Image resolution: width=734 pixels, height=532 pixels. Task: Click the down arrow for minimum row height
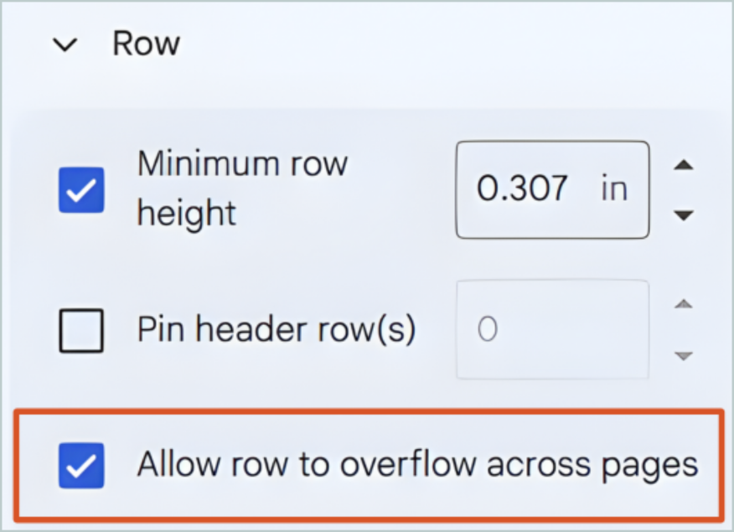pyautogui.click(x=684, y=215)
